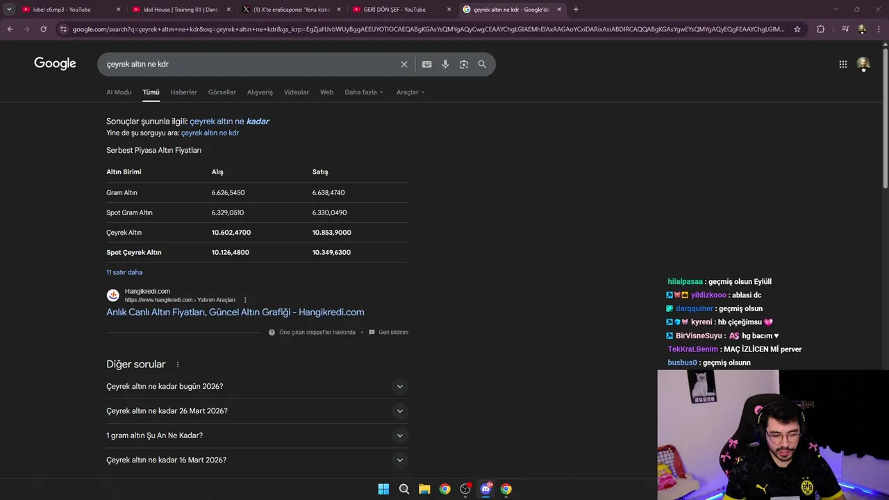Viewport: 889px width, 500px height.
Task: Select the Web search tab
Action: click(x=326, y=92)
